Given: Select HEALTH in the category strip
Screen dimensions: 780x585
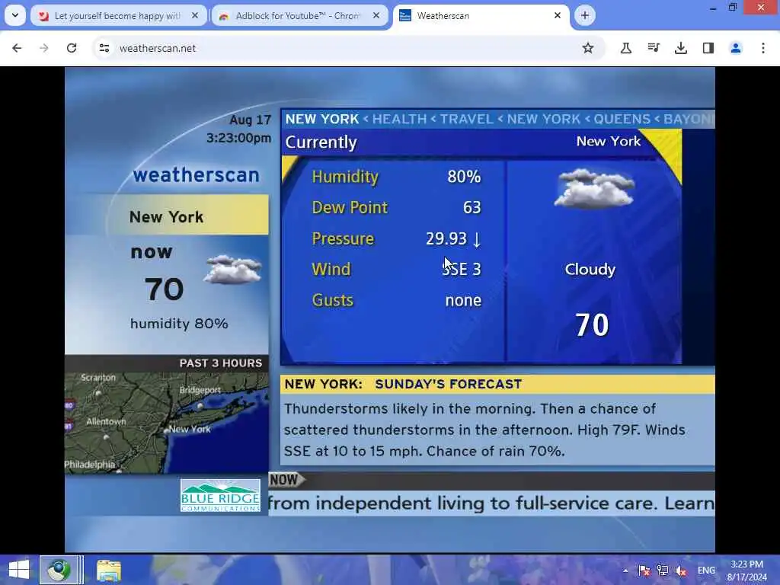Looking at the screenshot, I should pyautogui.click(x=399, y=119).
